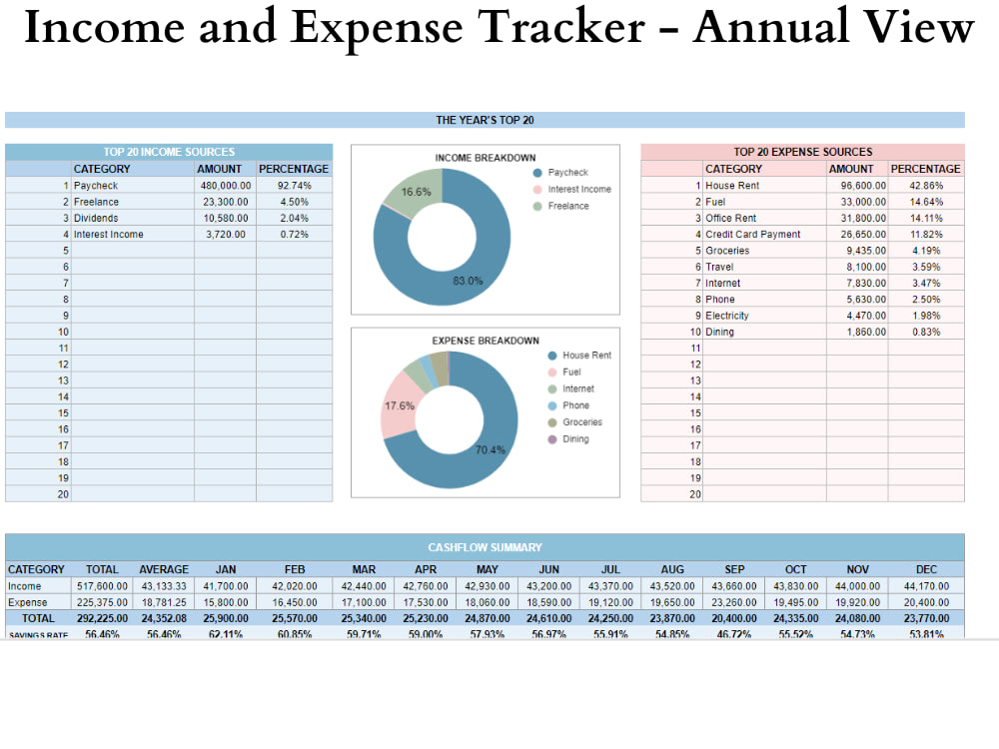999x749 pixels.
Task: Click the JUN income value 43,200.00
Action: pyautogui.click(x=548, y=586)
